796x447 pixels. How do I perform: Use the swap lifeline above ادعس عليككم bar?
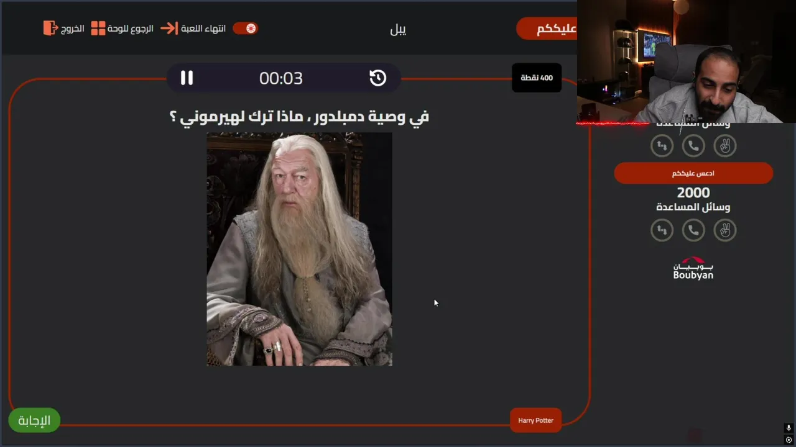(662, 146)
